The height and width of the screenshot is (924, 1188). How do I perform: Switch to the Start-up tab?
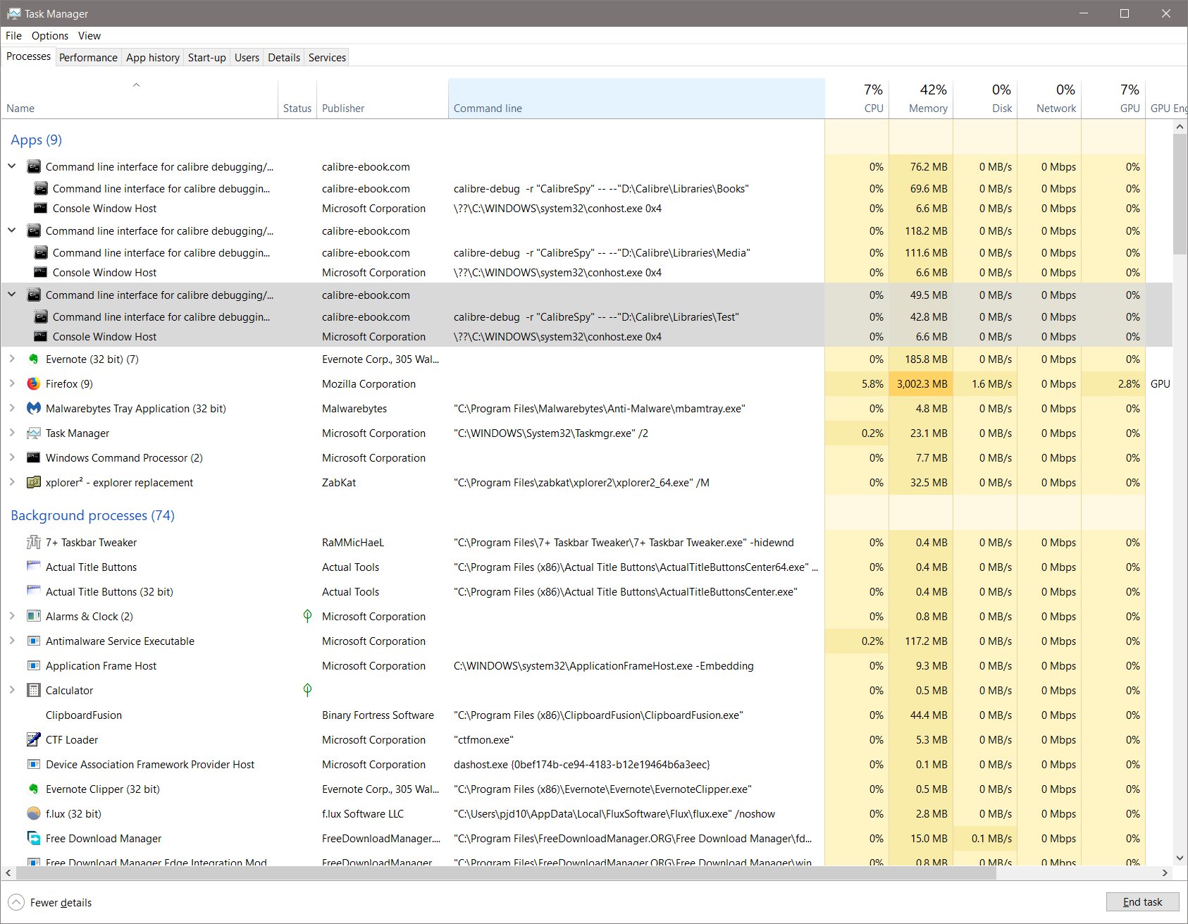tap(207, 58)
